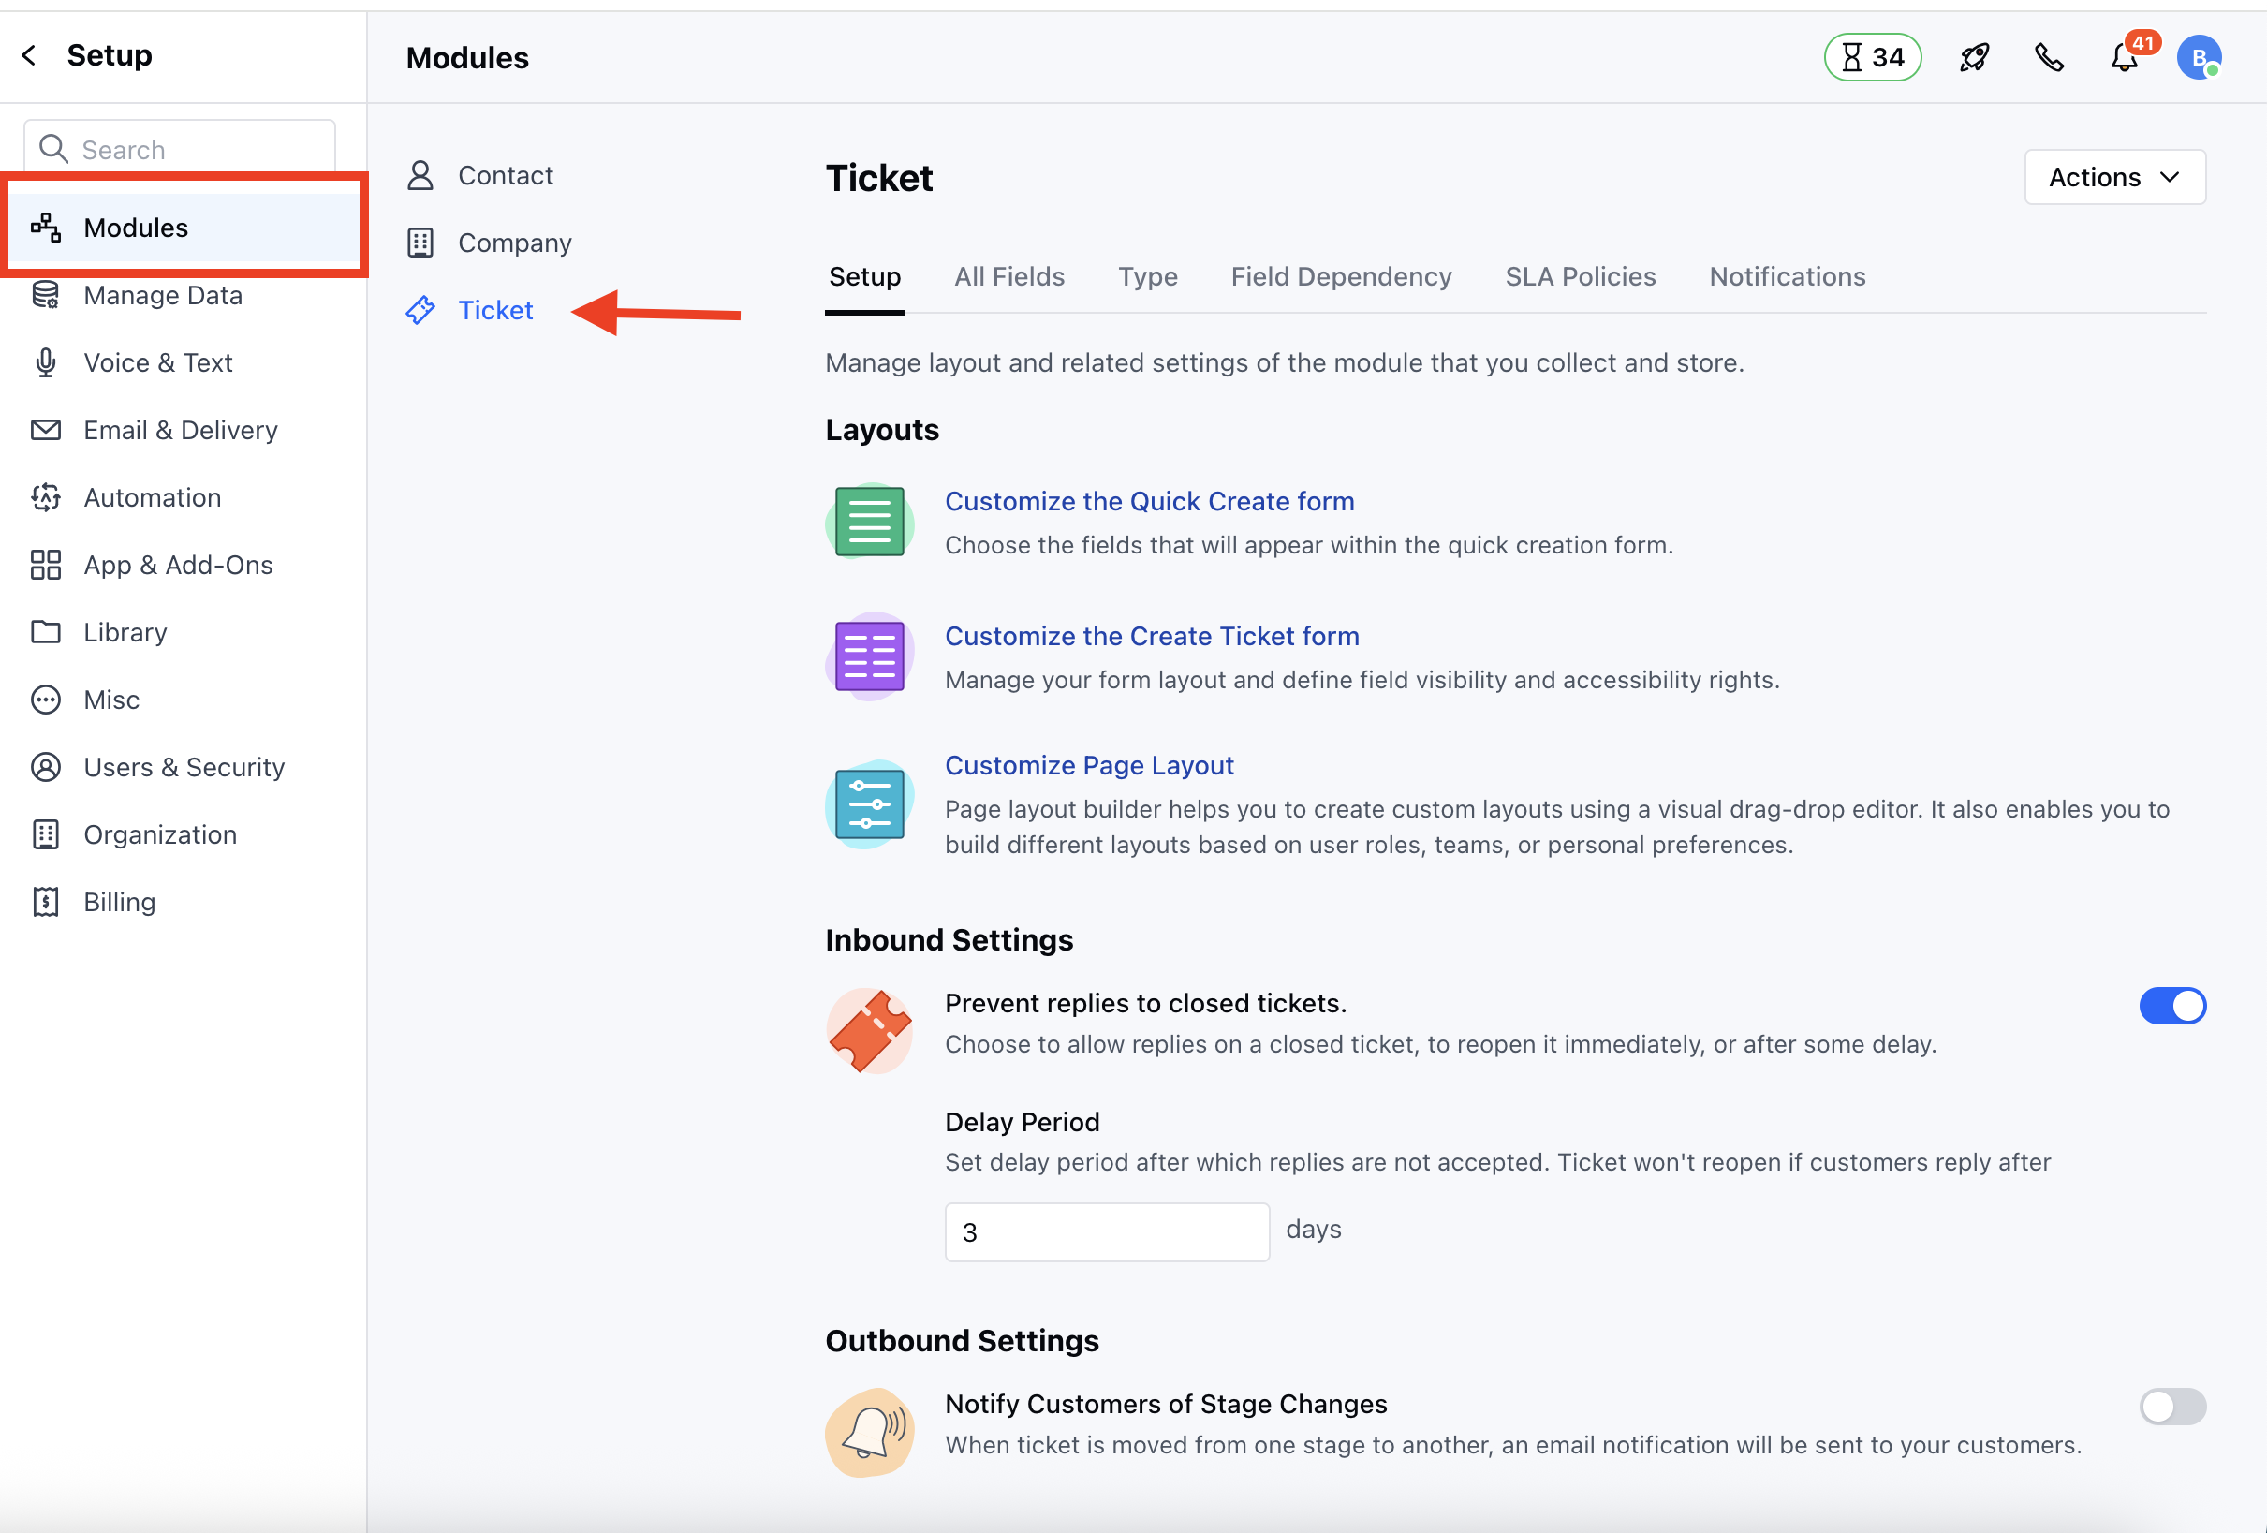Click the Quick Create form green icon
This screenshot has height=1533, width=2267.
(x=869, y=522)
